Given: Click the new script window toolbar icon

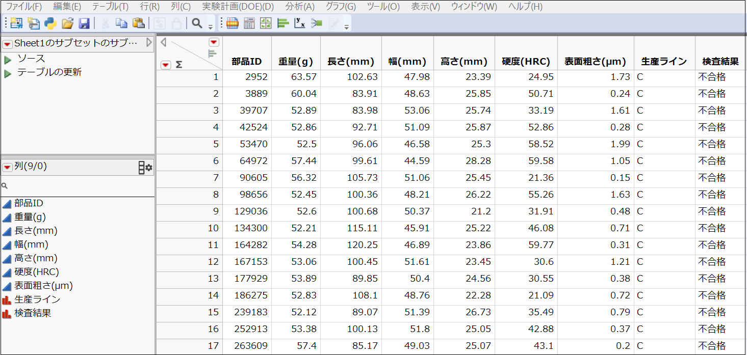Looking at the screenshot, I should click(34, 23).
